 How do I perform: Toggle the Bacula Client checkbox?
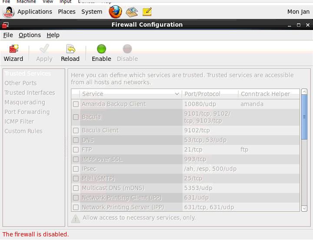76,130
